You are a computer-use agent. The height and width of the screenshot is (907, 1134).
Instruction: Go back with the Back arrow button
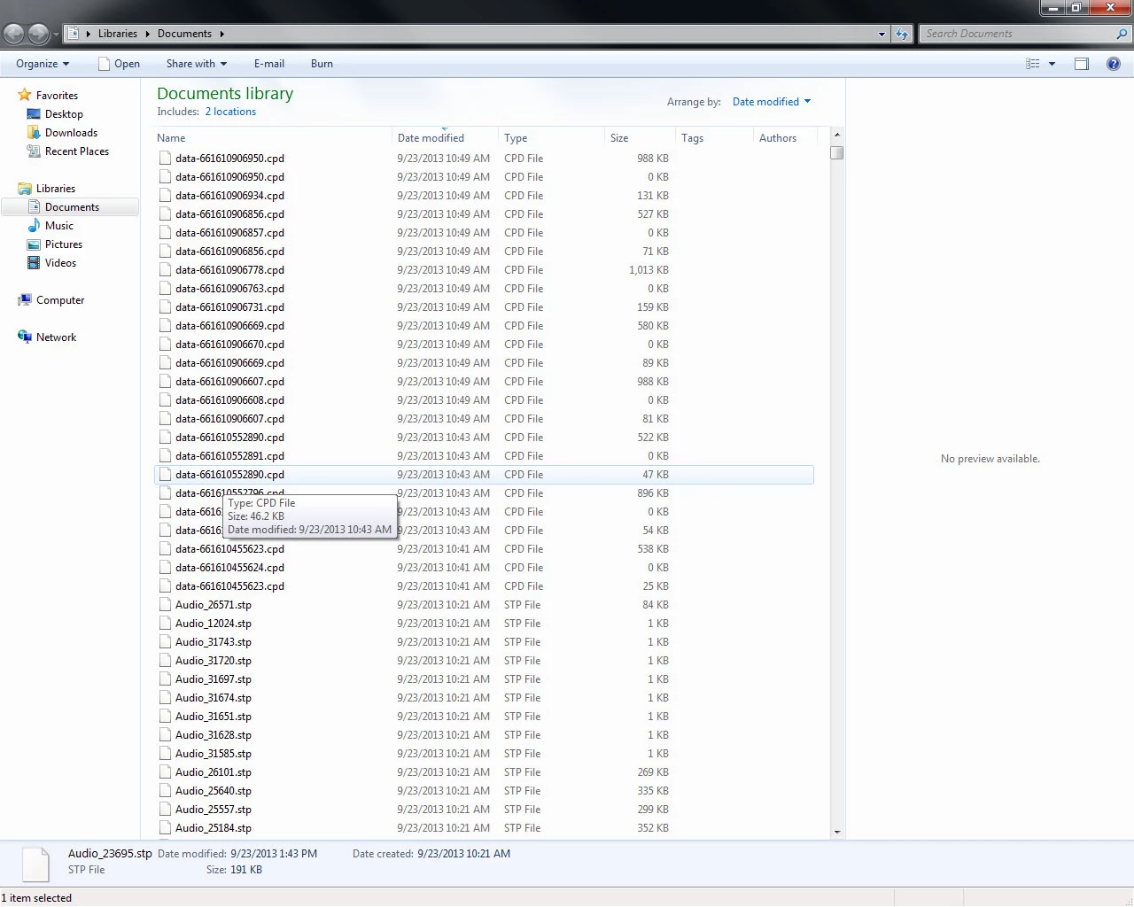click(14, 34)
